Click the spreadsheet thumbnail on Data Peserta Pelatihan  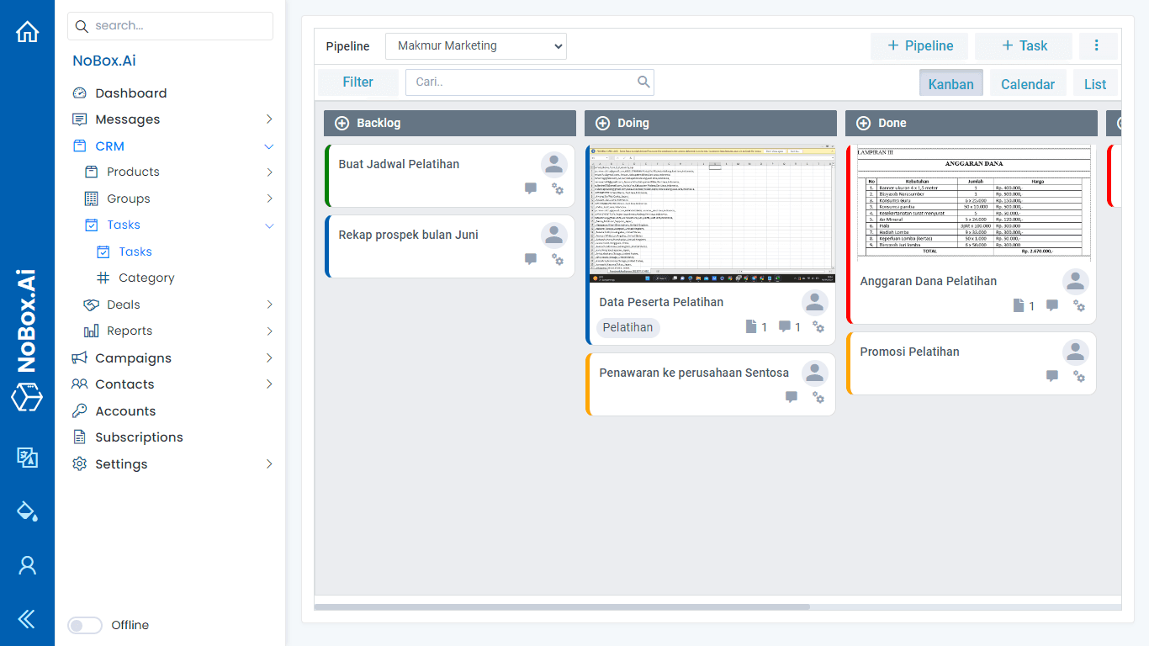[711, 213]
